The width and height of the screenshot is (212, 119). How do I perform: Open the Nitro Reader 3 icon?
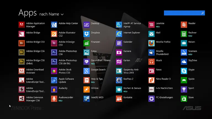coord(152,80)
